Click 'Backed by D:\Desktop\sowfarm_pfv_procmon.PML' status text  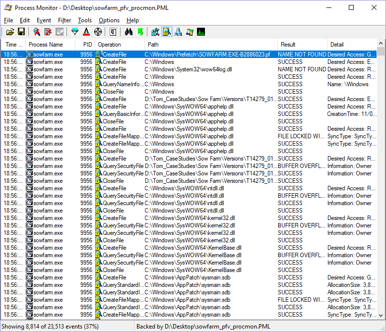point(203,327)
